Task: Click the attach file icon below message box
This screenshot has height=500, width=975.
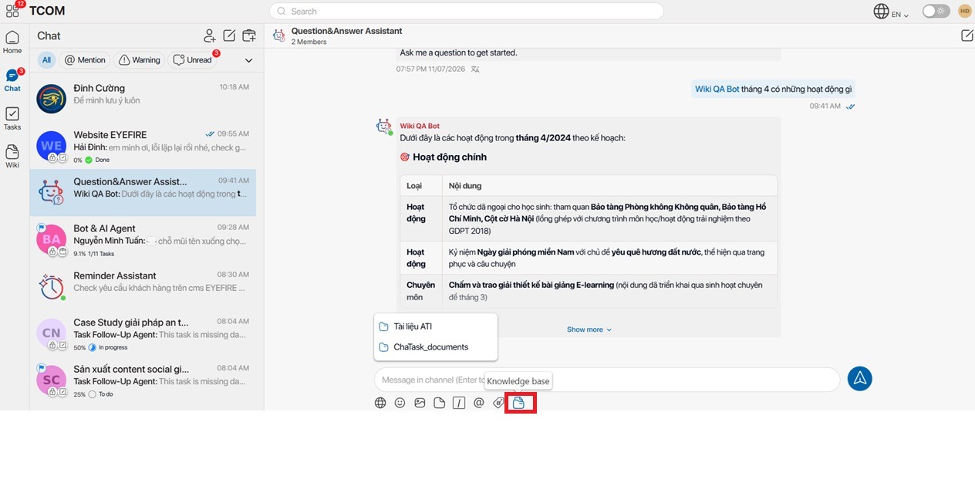Action: (439, 403)
